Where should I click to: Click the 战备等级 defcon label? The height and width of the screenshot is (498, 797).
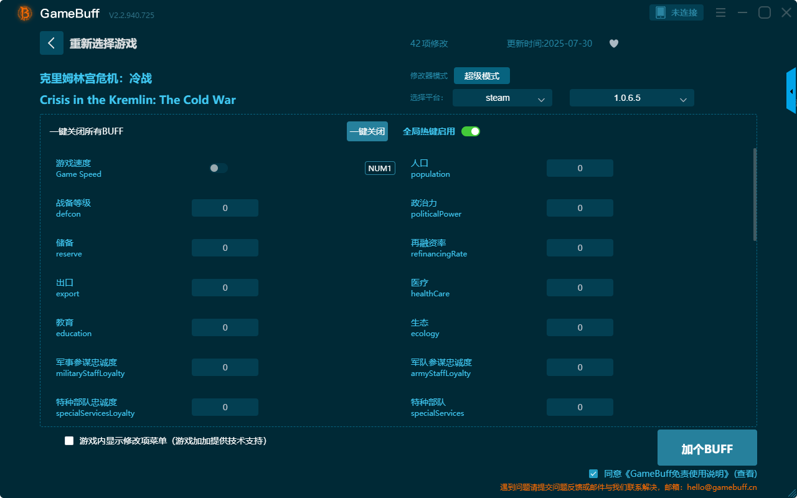73,208
